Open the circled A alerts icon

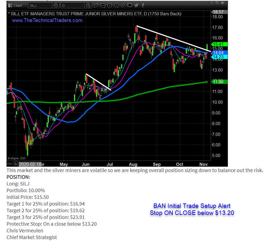pyautogui.click(x=116, y=5)
